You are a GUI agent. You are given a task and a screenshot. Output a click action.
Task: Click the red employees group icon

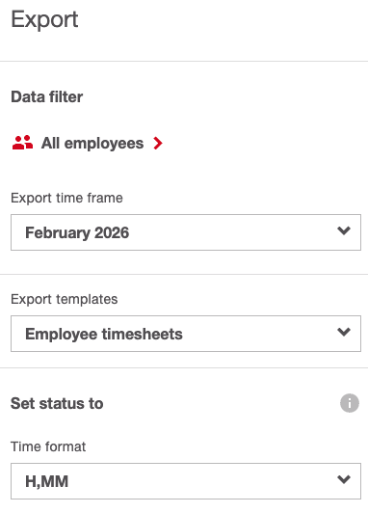click(22, 143)
